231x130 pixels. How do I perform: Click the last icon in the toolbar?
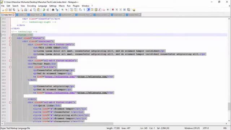[x=134, y=10]
